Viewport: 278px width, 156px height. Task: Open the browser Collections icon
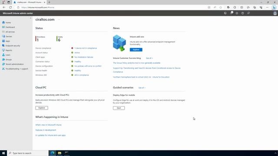tap(255, 7)
